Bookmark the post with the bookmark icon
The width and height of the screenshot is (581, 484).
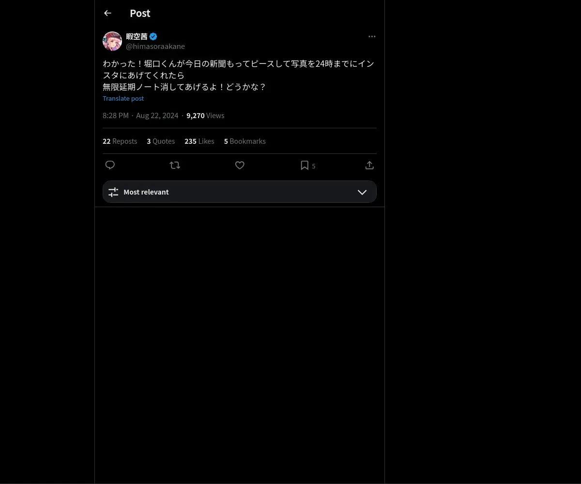(x=305, y=165)
